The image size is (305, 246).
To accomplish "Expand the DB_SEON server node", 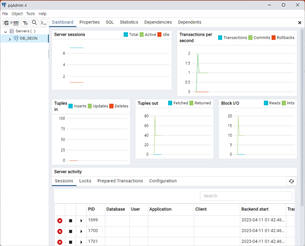I will click(10, 39).
